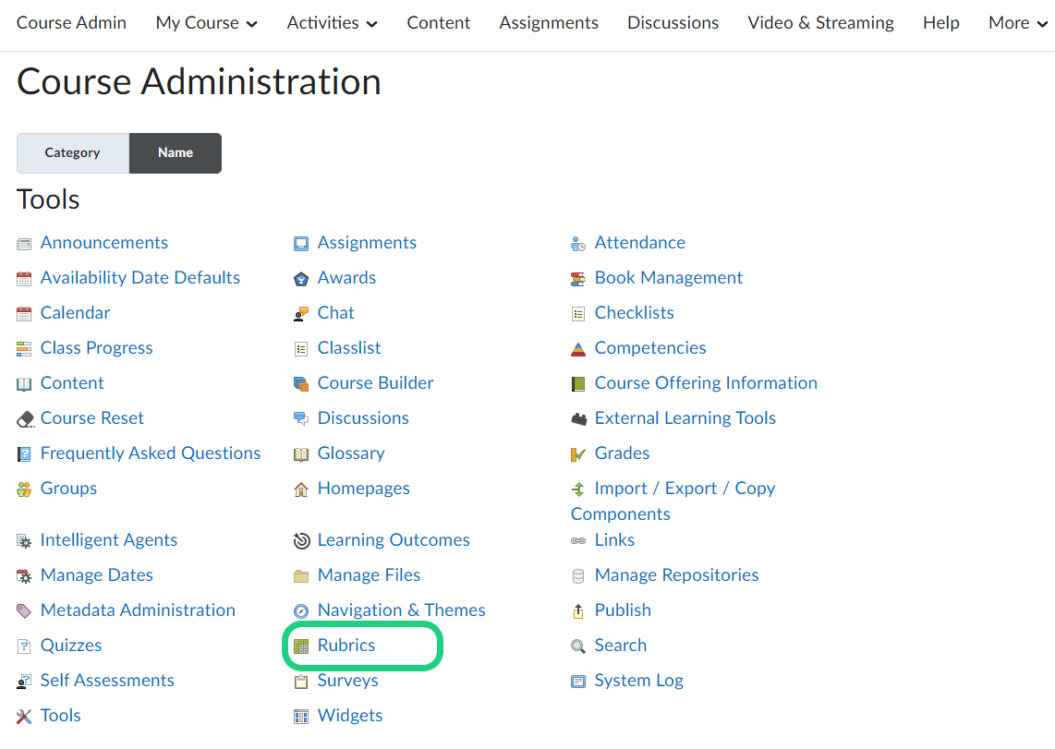Click the Navigation & Themes compass icon
This screenshot has height=749, width=1055.
[301, 611]
